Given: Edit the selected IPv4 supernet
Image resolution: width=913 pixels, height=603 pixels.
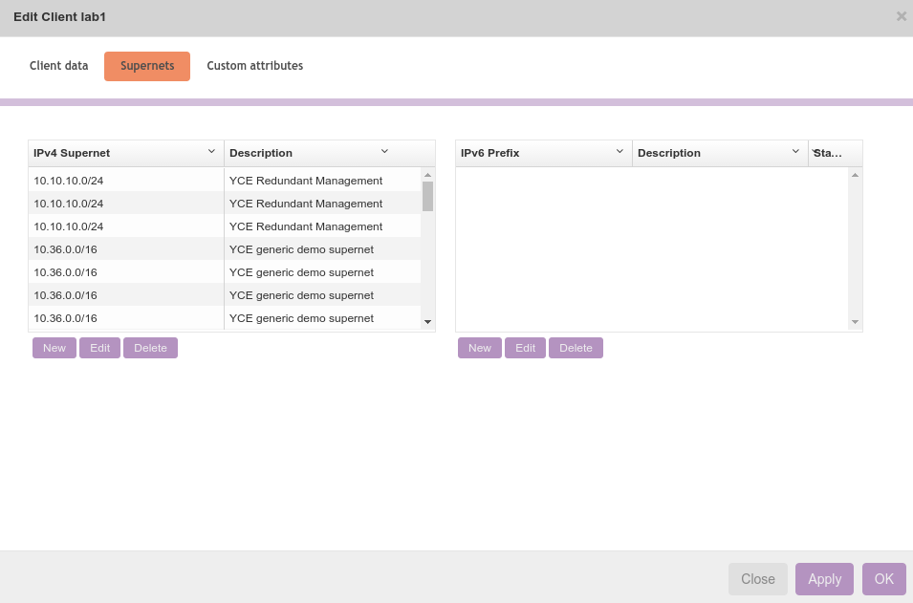Looking at the screenshot, I should [x=100, y=348].
